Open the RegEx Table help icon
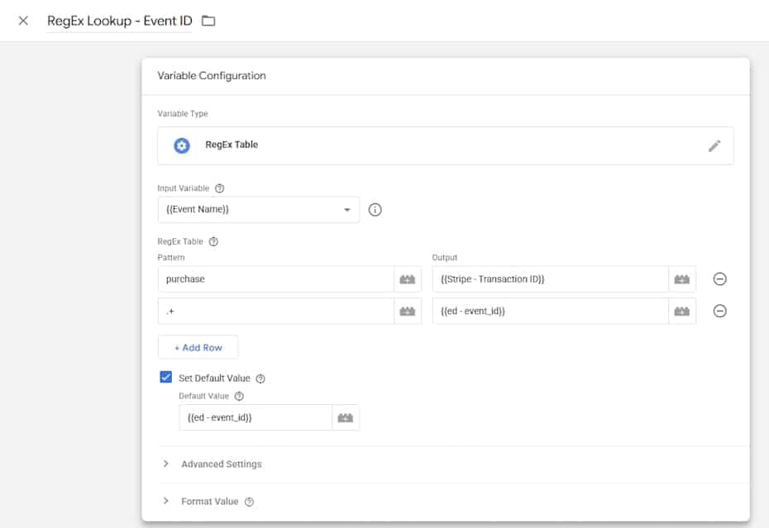Viewport: 769px width, 528px height. pyautogui.click(x=213, y=242)
